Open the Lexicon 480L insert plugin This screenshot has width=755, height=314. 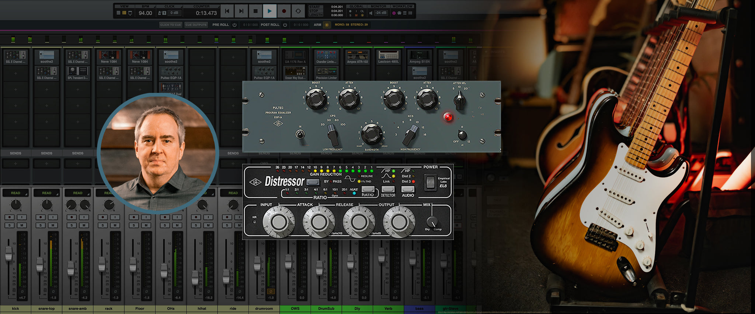pos(388,57)
